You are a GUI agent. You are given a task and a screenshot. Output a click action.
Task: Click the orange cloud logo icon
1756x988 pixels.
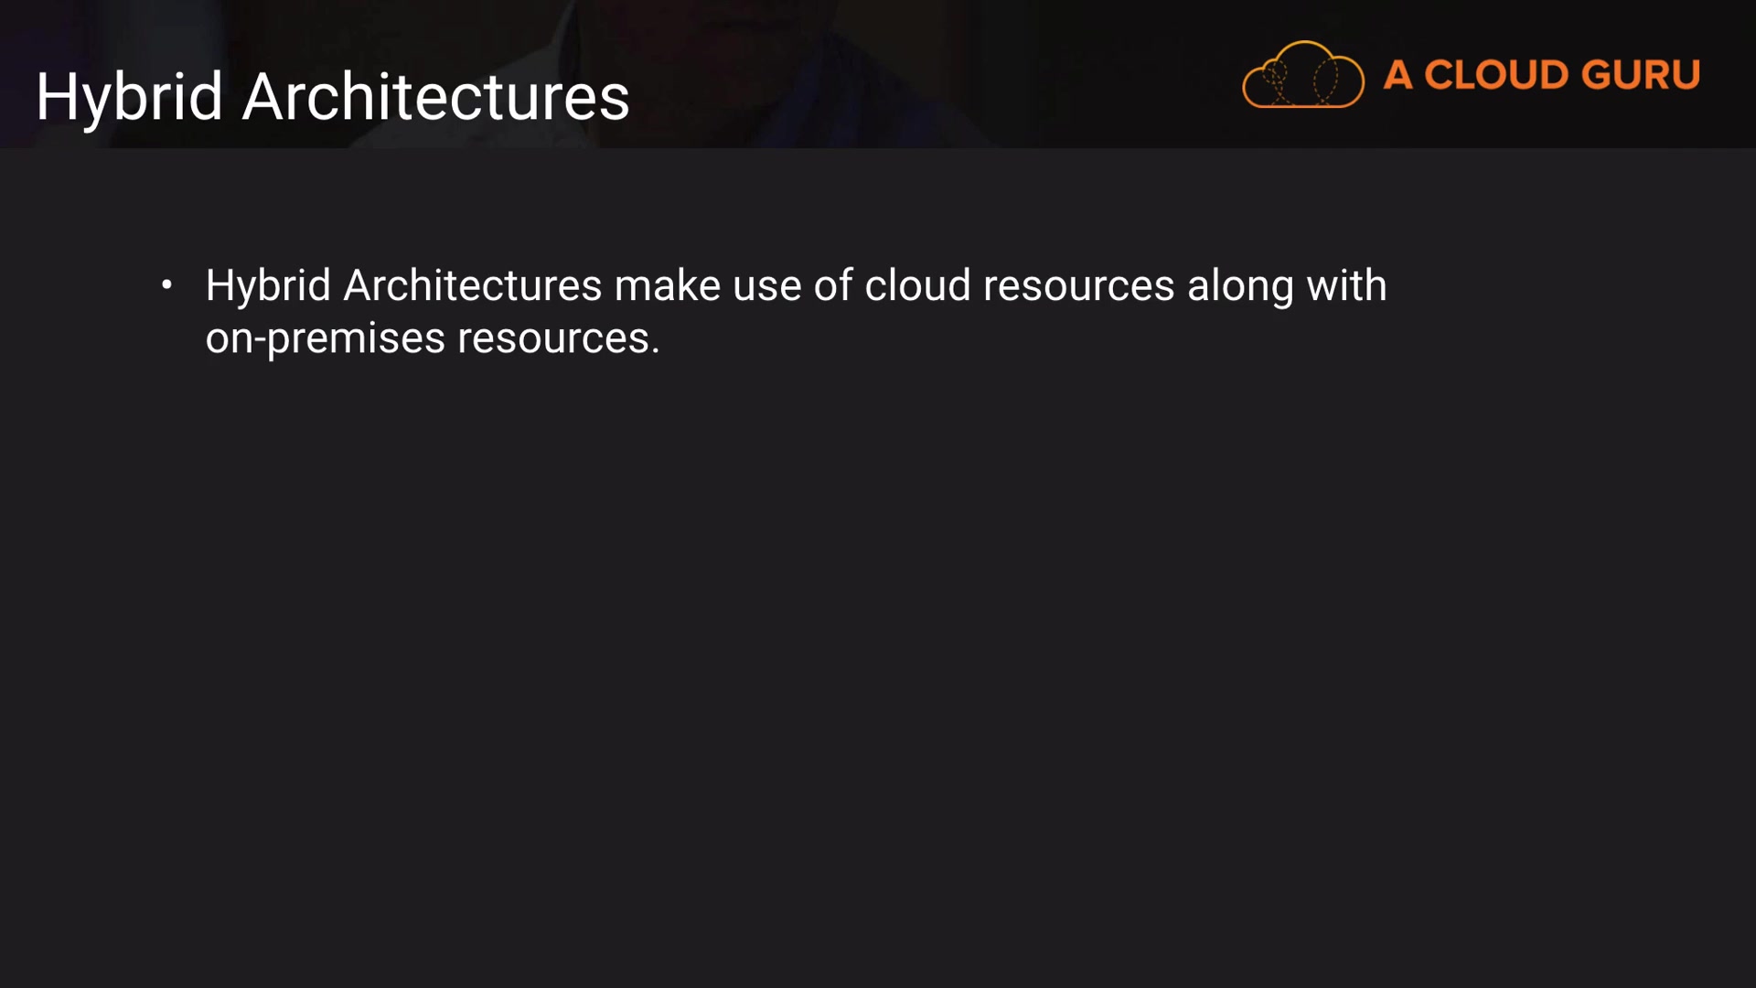(x=1302, y=75)
